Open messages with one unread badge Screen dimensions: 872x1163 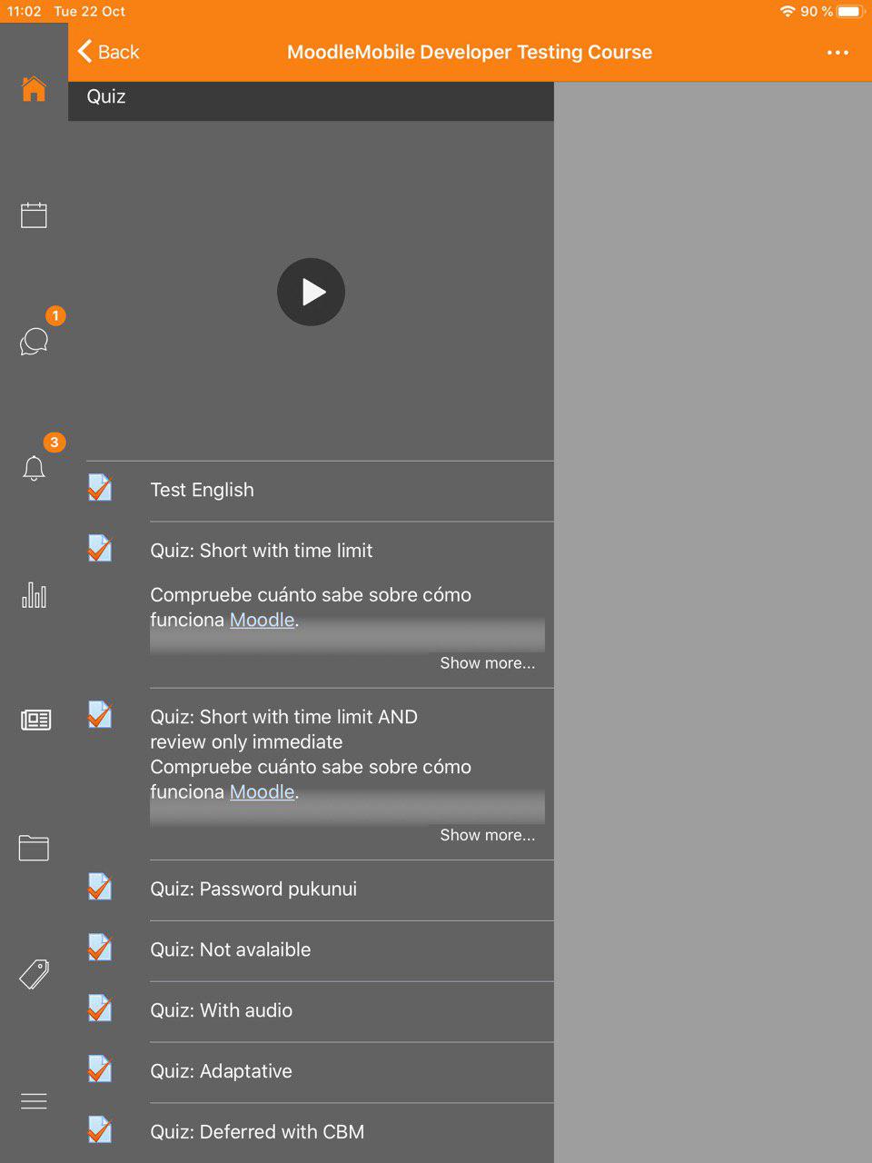click(x=34, y=342)
